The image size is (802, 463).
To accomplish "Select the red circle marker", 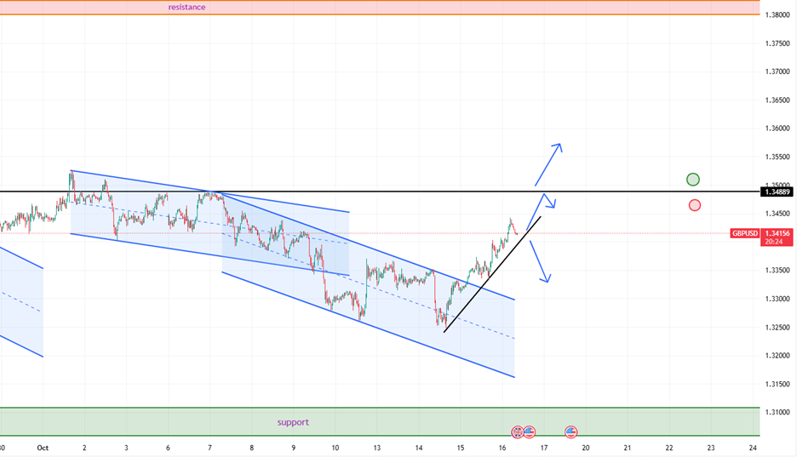I will 695,205.
